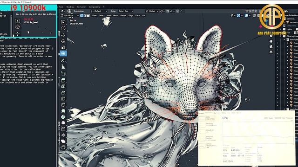Select the Smooth vertices tool
This screenshot has width=298, height=167.
[63, 123]
